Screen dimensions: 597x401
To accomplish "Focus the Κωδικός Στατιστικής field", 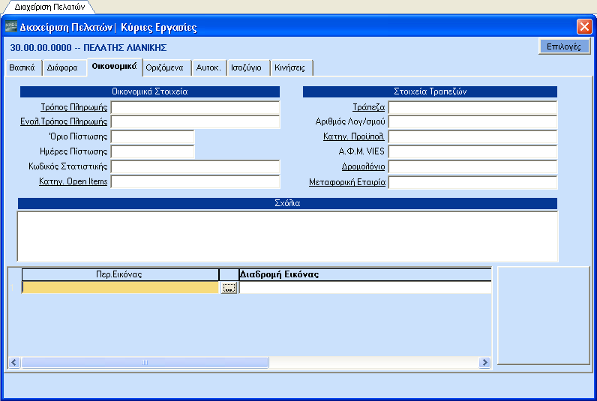I will [195, 167].
